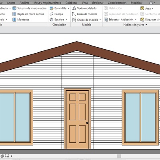Open the Complementos tab
The height and width of the screenshot is (160, 160).
click(117, 3)
